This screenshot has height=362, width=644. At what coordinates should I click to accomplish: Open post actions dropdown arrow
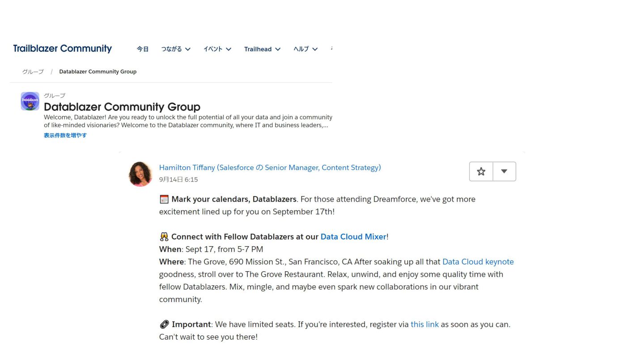point(504,172)
